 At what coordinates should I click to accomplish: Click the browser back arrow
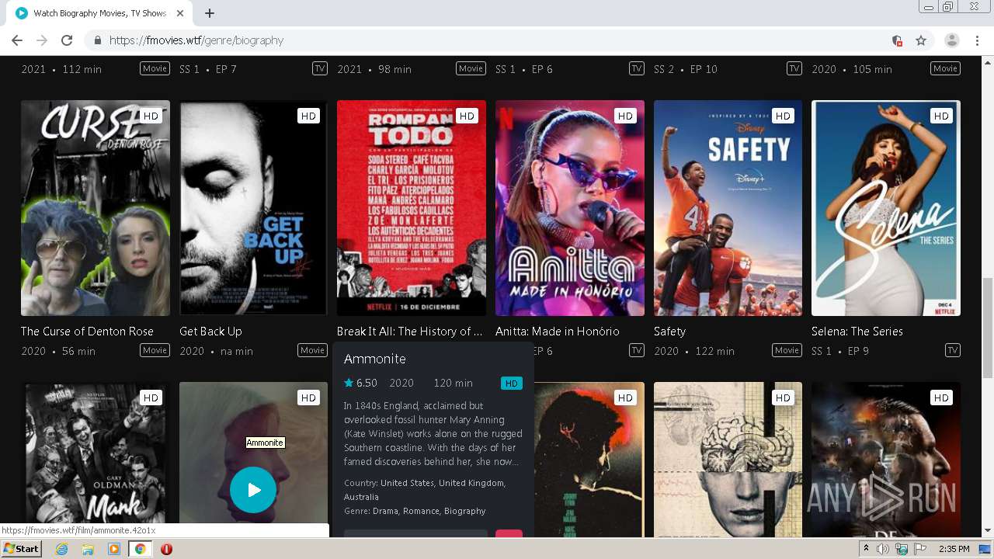[17, 40]
